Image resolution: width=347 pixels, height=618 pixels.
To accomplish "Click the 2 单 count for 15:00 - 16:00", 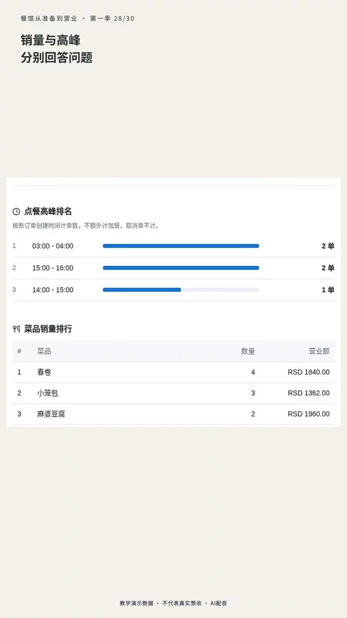I will (x=328, y=268).
